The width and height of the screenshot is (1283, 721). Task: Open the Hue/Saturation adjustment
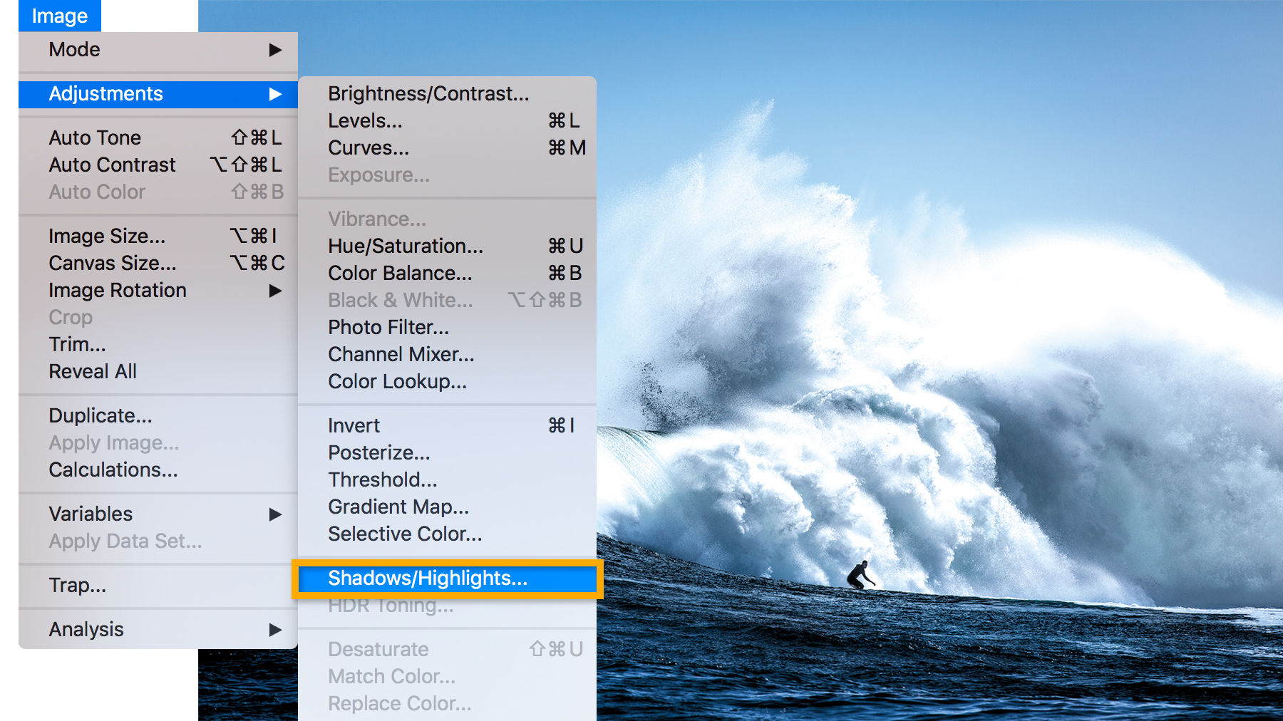click(x=405, y=246)
